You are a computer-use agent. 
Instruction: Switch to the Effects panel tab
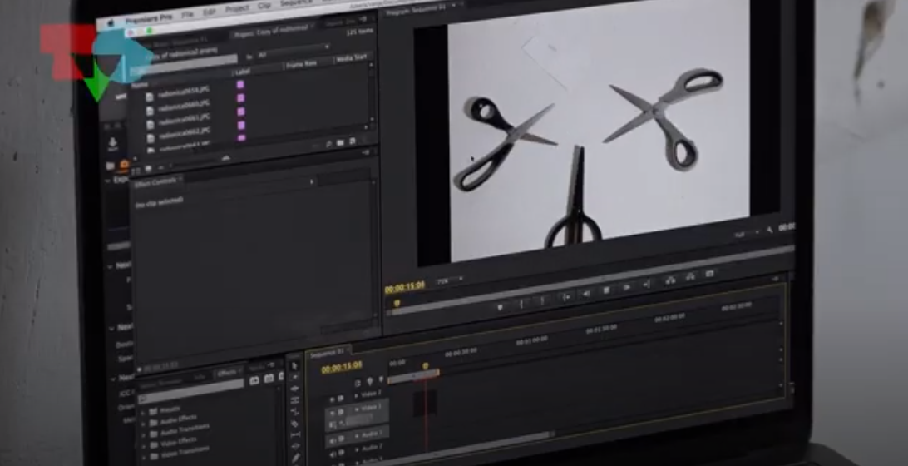(x=226, y=374)
